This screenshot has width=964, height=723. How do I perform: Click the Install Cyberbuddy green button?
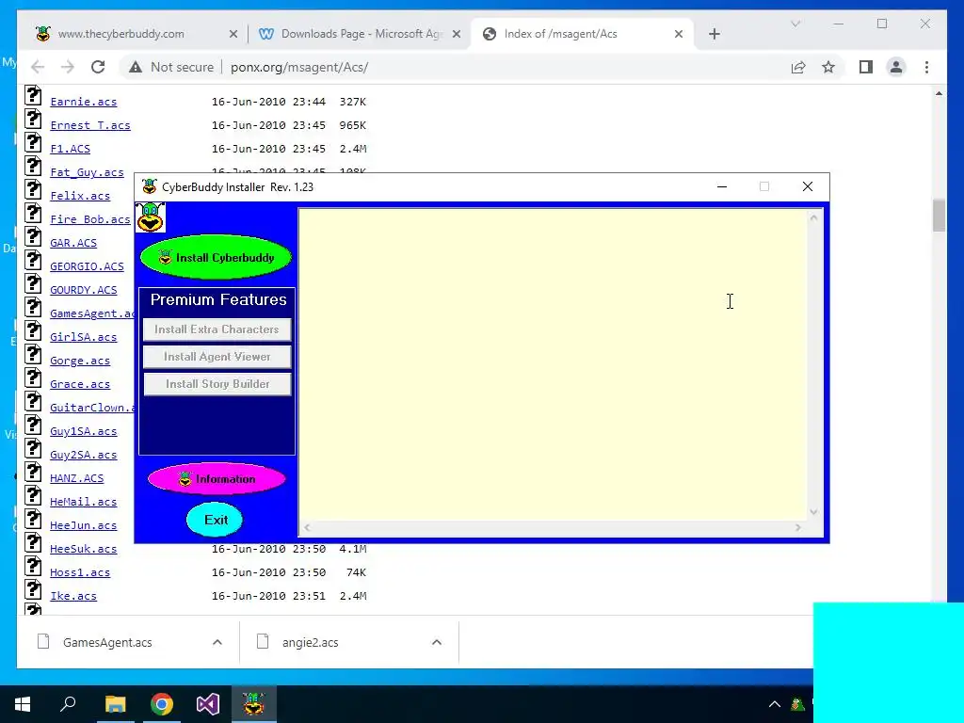[216, 258]
